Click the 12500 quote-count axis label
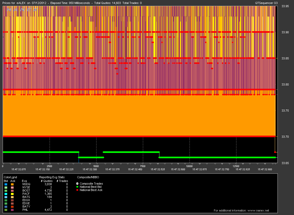Screen dimensions: 294x215 point(236,166)
